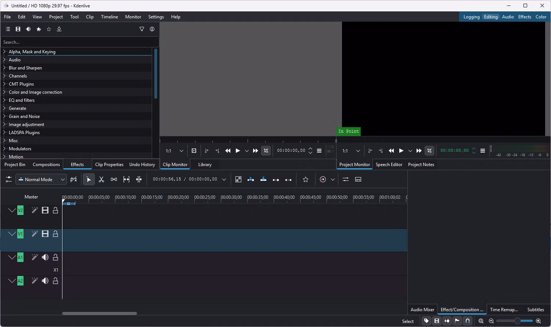Select the Razor cut tool
Viewport: 551px width, 327px height.
(101, 179)
